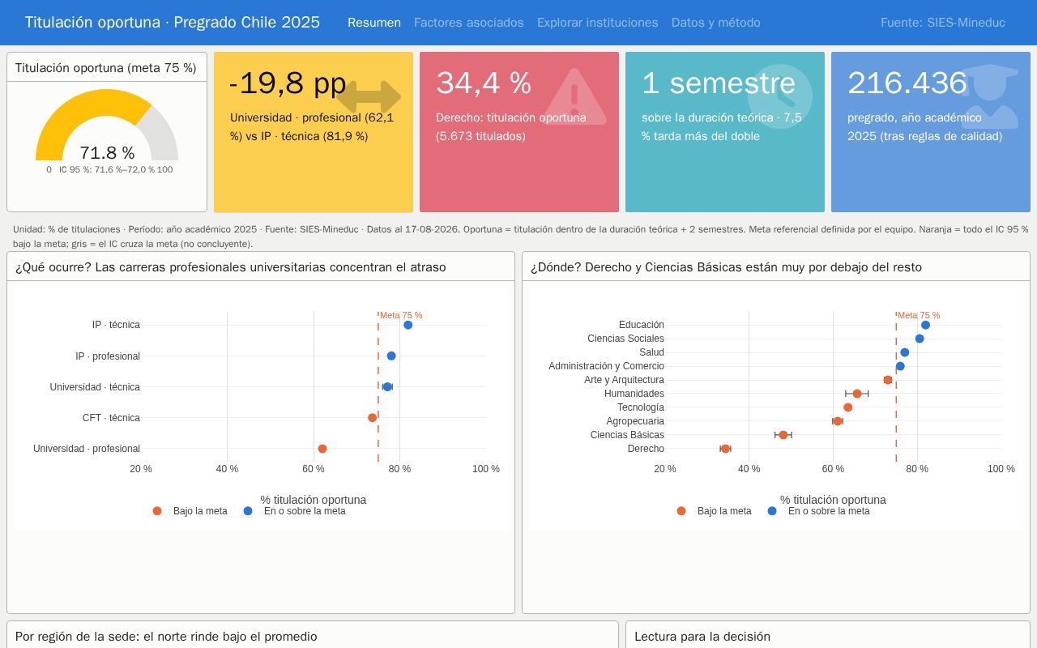Click the Fuente: SIES-Mineduc link
The width and height of the screenshot is (1037, 648).
[x=942, y=23]
